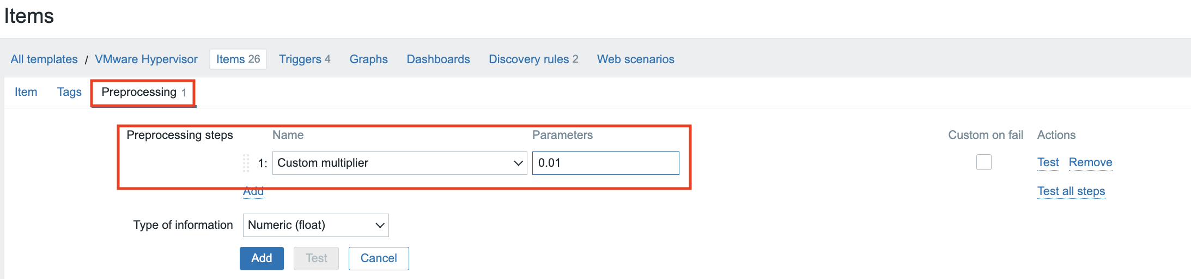Go to Web scenarios

635,59
